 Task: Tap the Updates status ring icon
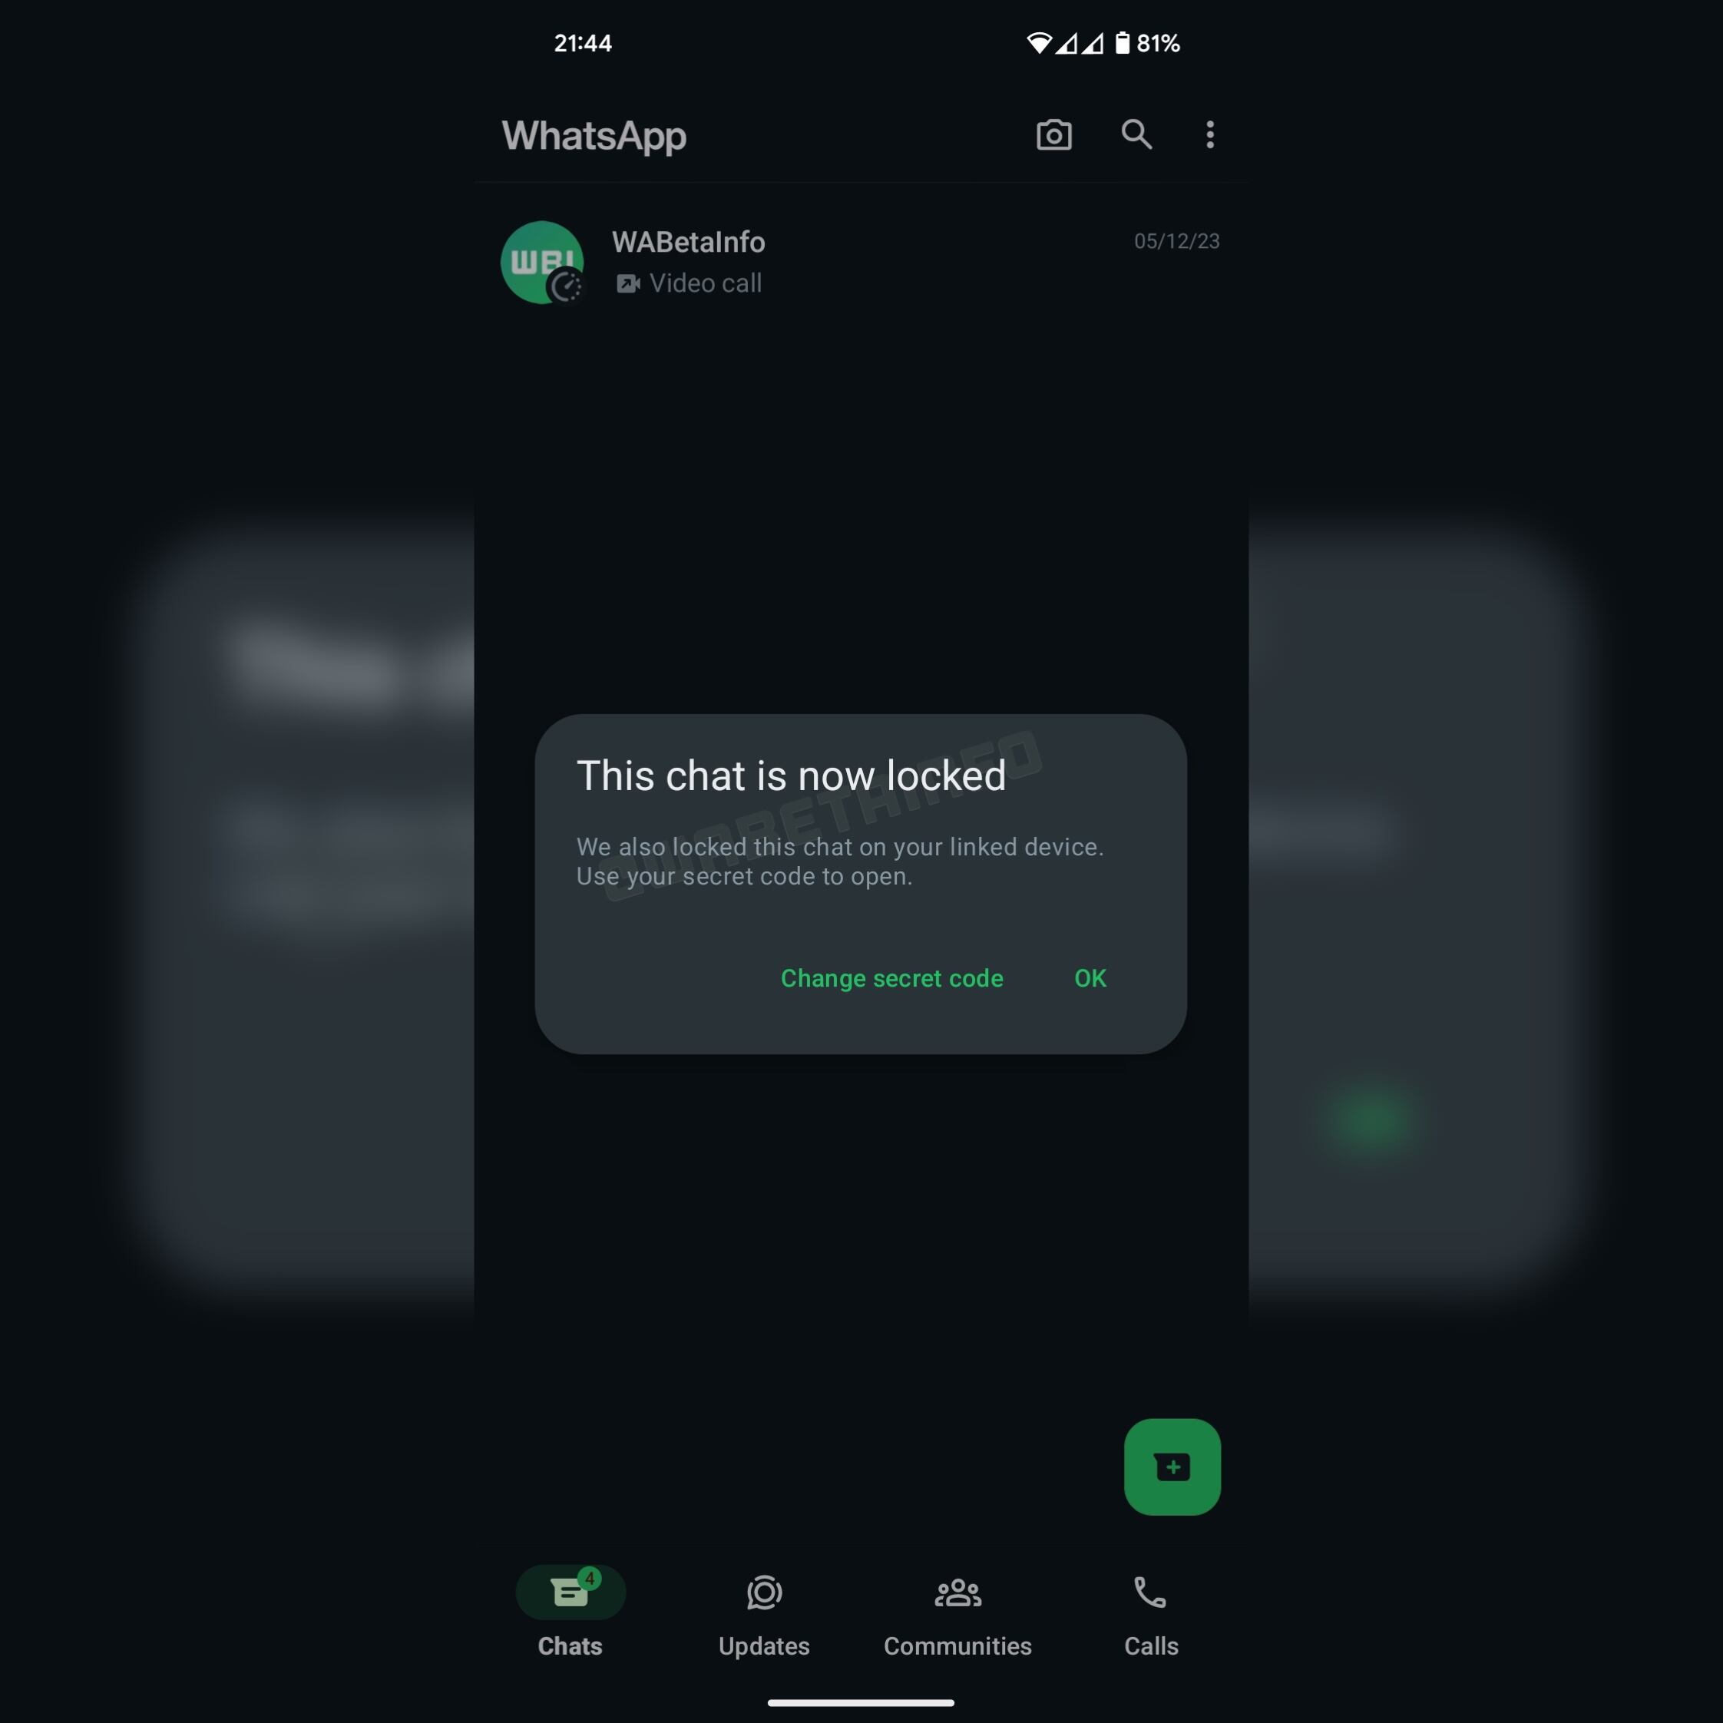click(764, 1592)
